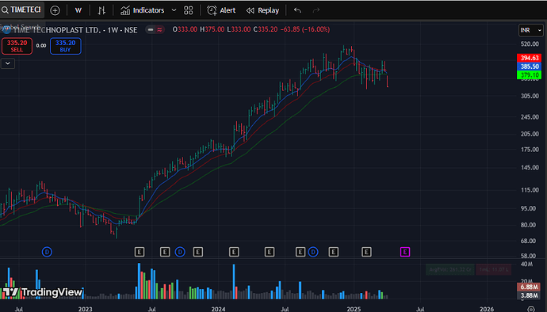Open indicator templates grid icon
547x312 pixels.
[x=189, y=10]
